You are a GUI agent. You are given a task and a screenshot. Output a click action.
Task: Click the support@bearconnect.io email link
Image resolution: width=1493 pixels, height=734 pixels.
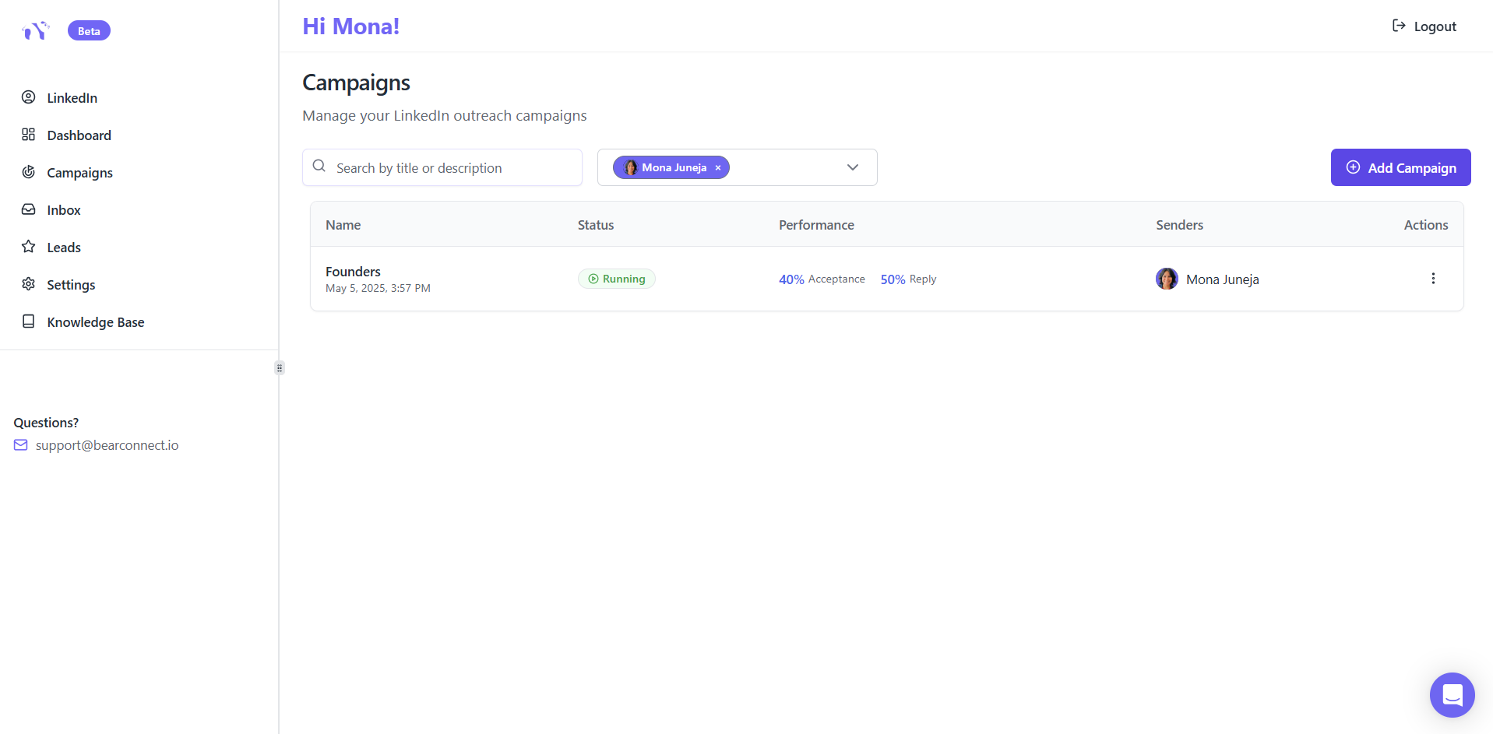pos(107,445)
